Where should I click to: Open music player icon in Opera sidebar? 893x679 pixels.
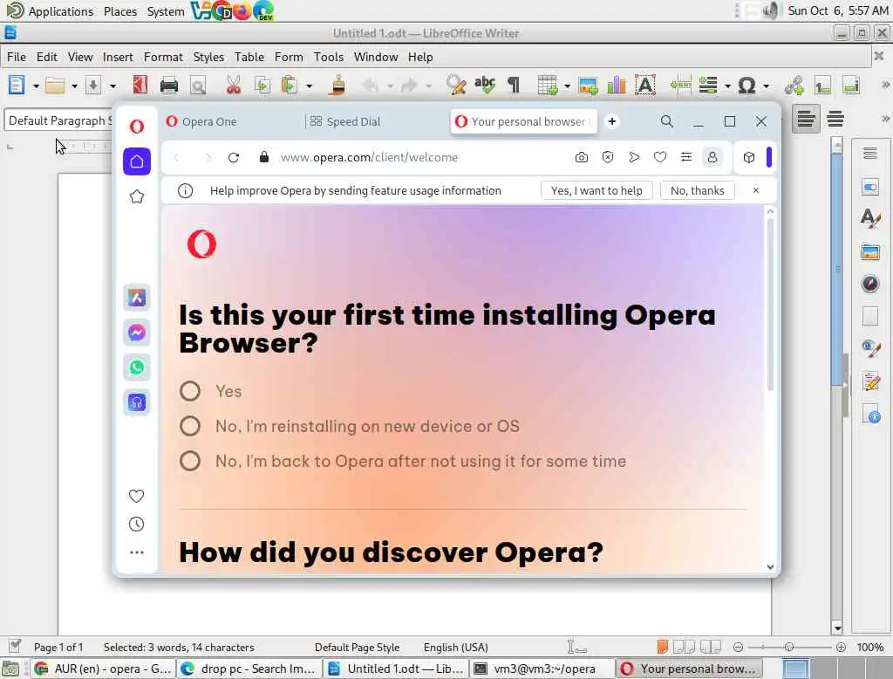[137, 402]
